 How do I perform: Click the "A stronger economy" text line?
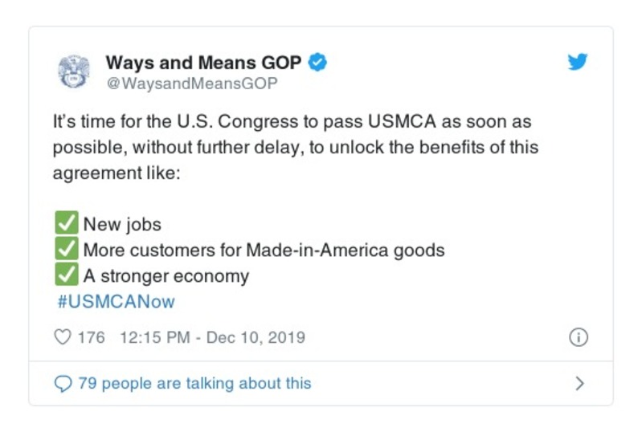[x=166, y=276]
